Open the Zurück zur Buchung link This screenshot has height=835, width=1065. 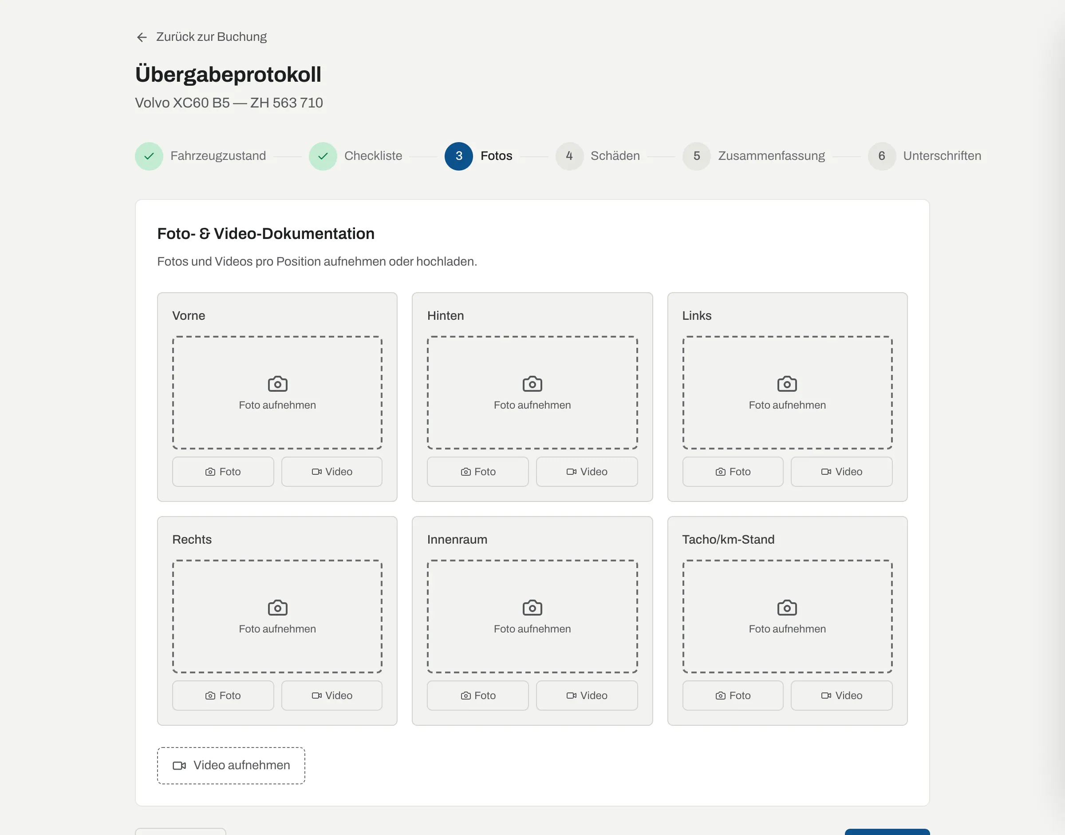tap(201, 37)
